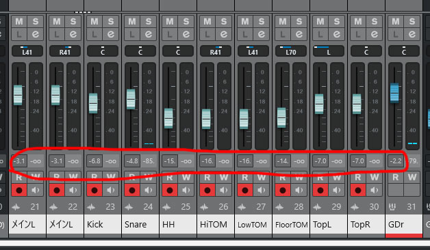Toggle record enable on HH channel
The height and width of the screenshot is (250, 430).
click(x=170, y=190)
